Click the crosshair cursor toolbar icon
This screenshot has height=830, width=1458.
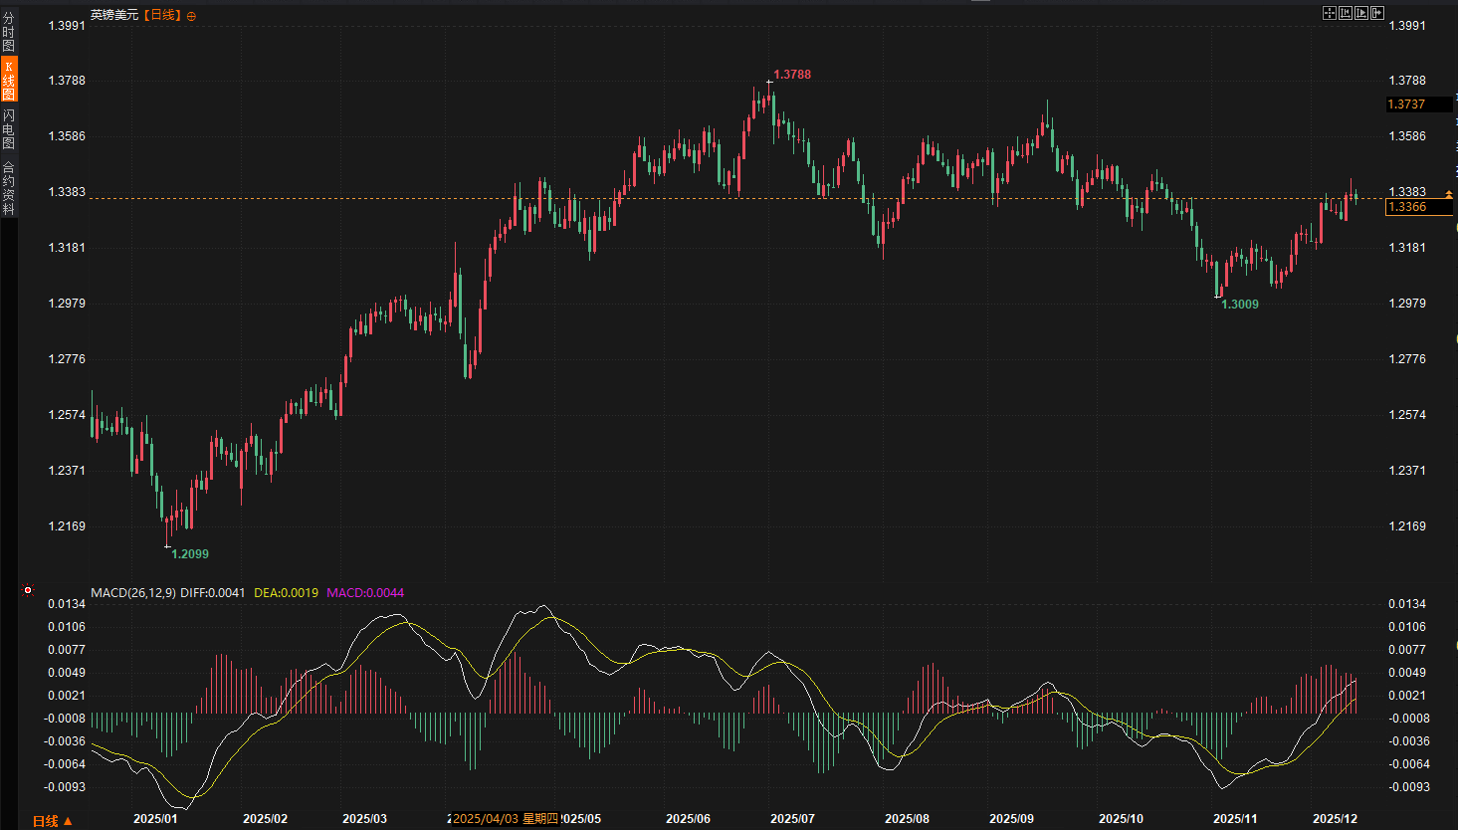tap(1329, 13)
